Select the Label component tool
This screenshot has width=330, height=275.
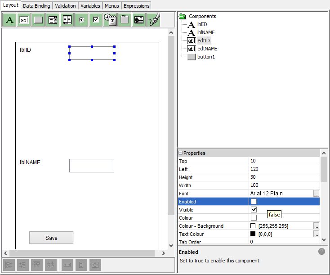[x=9, y=20]
